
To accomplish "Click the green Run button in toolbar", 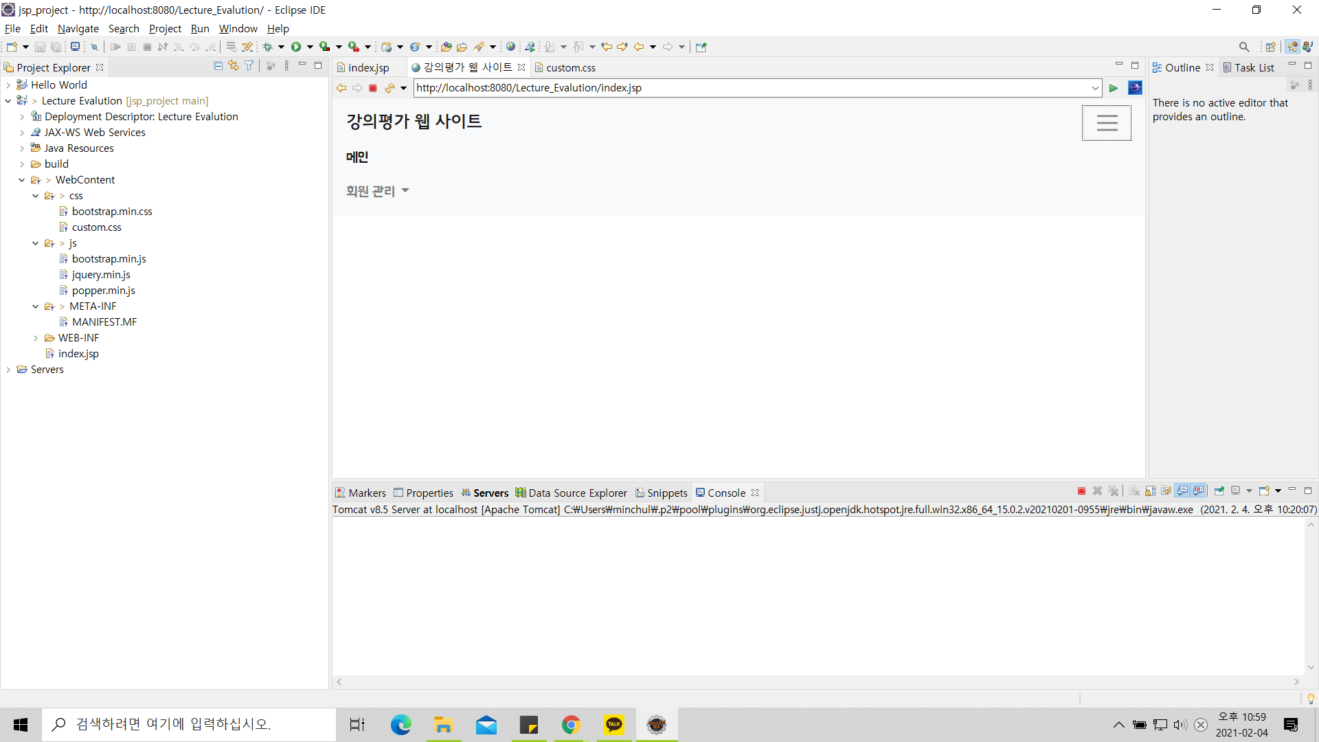I will [x=296, y=47].
